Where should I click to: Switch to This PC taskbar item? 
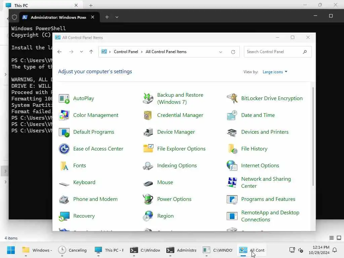click(109, 250)
